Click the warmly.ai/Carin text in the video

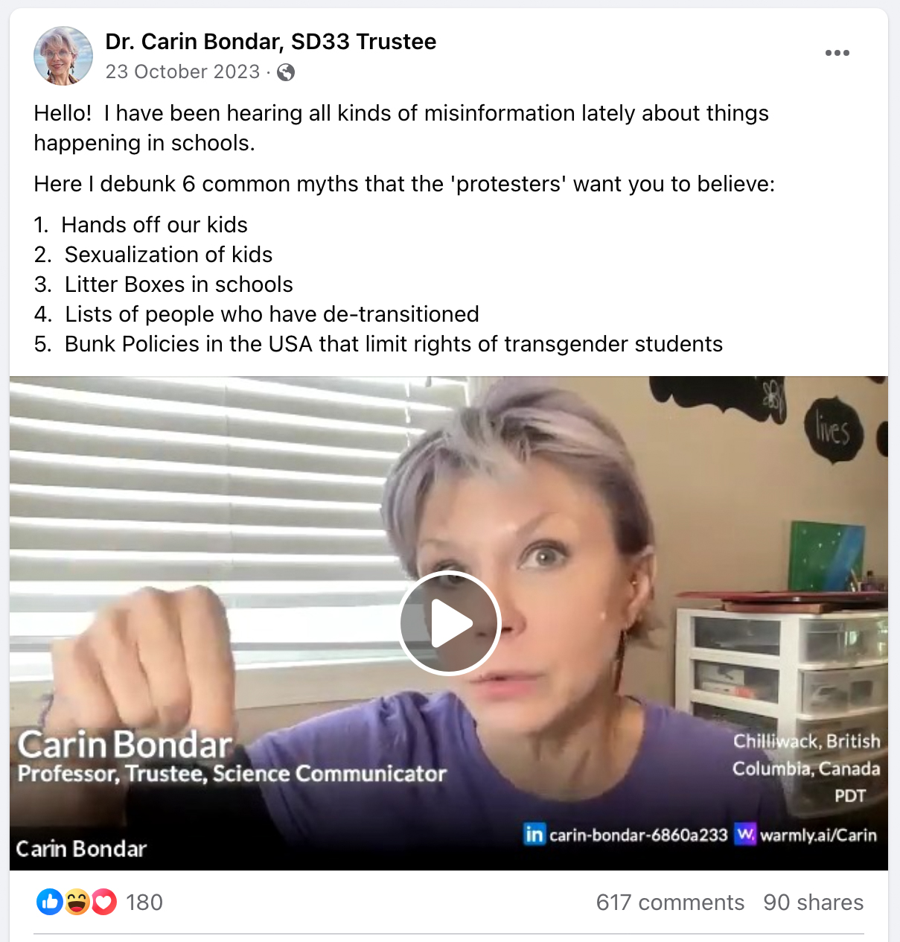pyautogui.click(x=818, y=835)
